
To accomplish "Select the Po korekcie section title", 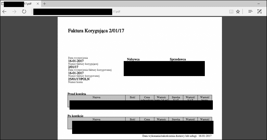I will pos(75,116).
